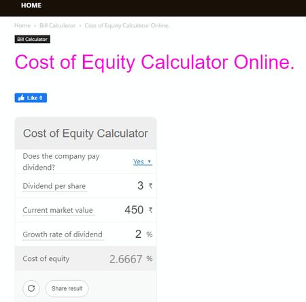Open the Yes dividend dropdown
The height and width of the screenshot is (302, 306).
click(x=143, y=162)
